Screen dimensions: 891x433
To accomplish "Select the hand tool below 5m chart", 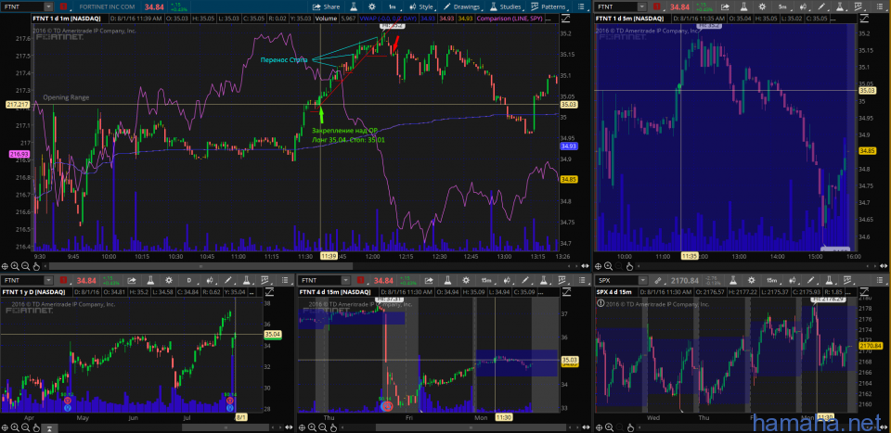I will 629,265.
